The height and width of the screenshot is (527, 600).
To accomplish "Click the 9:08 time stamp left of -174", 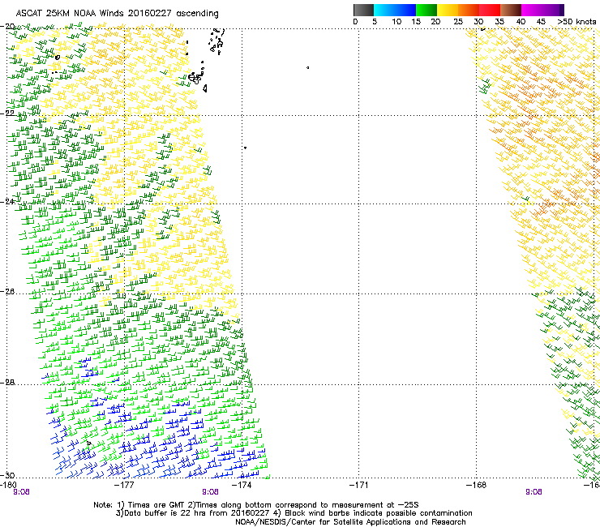I will [211, 492].
